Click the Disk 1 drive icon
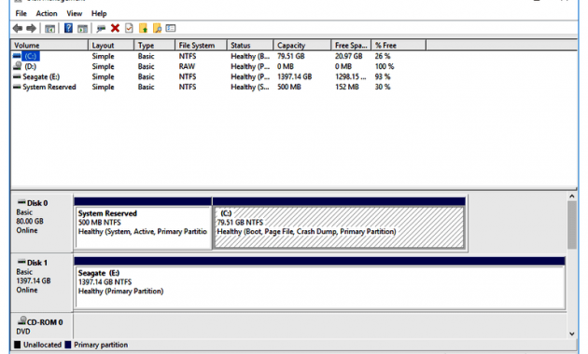 21,262
